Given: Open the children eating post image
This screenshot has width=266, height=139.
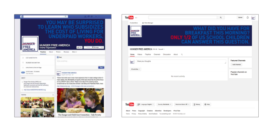Looking at the screenshot, I should tap(80, 100).
